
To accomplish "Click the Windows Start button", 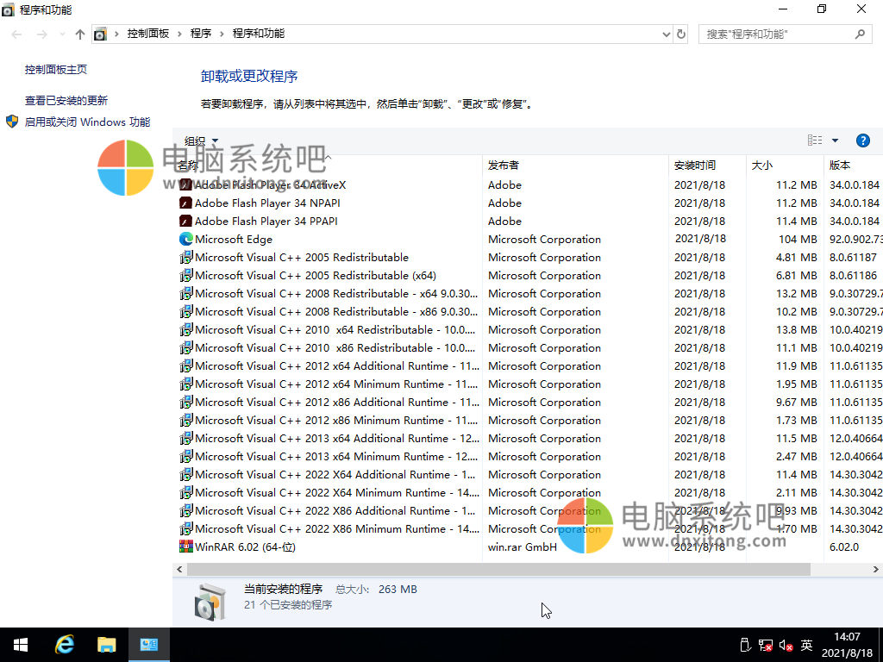I will click(20, 644).
